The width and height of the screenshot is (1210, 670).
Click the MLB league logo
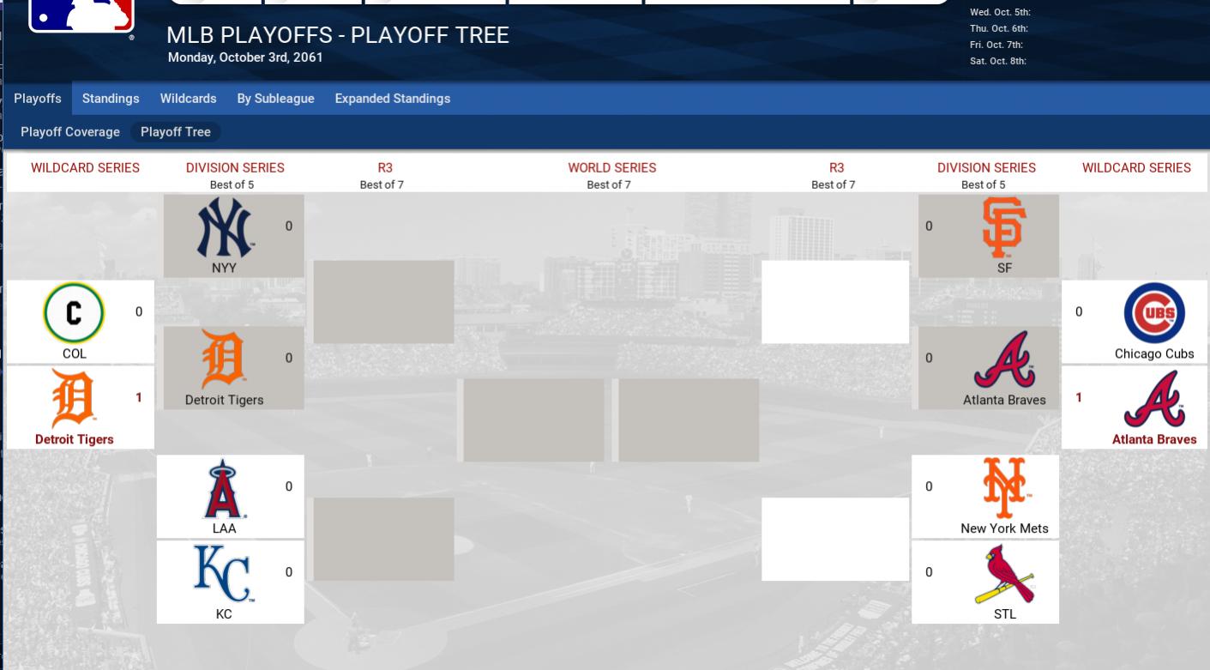tap(81, 15)
